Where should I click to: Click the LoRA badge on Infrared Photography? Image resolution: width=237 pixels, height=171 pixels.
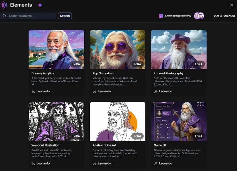click(199, 64)
